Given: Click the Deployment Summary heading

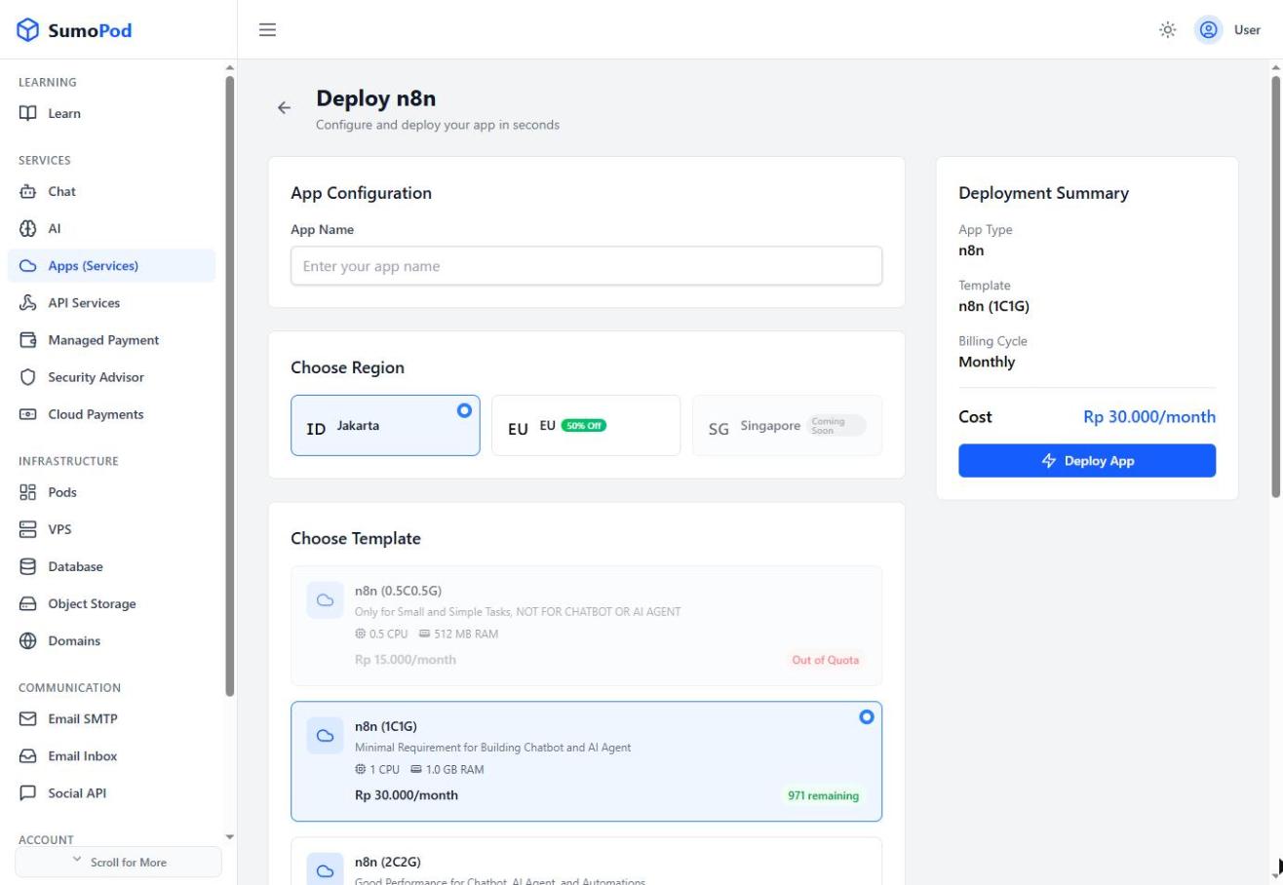Looking at the screenshot, I should point(1043,193).
